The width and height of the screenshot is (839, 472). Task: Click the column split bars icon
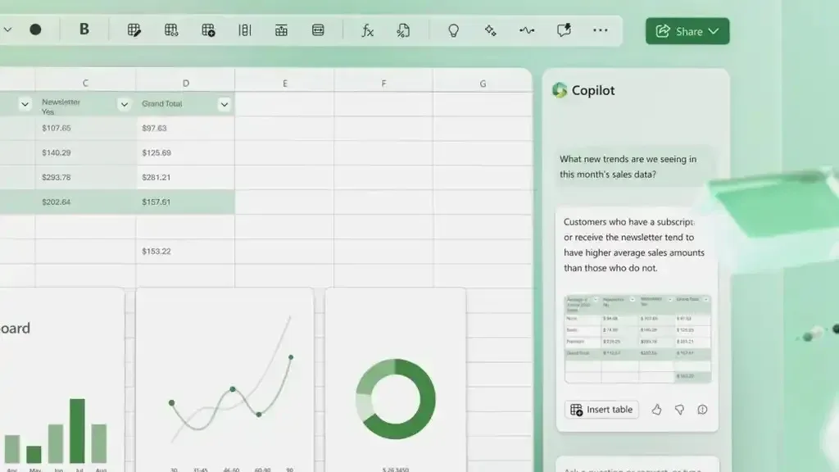[x=244, y=30]
